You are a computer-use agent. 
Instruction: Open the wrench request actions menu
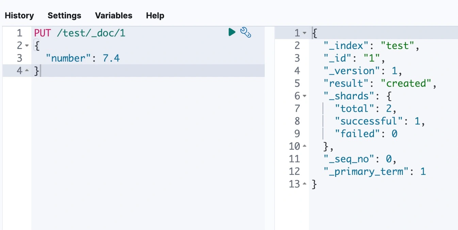[x=245, y=32]
